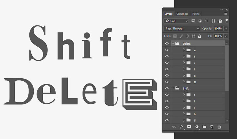Image resolution: width=237 pixels, height=139 pixels.
Task: Click Lock all padlock icon
Action: coord(200,36)
